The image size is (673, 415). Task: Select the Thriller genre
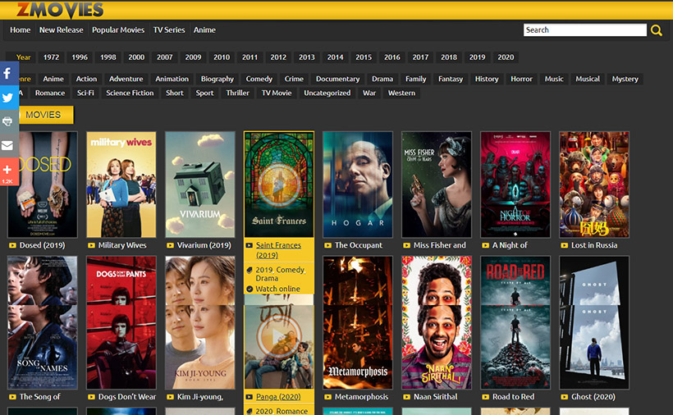click(x=237, y=93)
